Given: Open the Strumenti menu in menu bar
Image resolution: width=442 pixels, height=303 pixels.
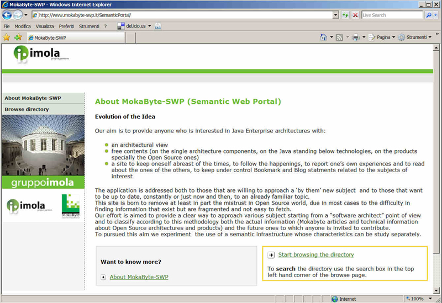Looking at the screenshot, I should (89, 26).
